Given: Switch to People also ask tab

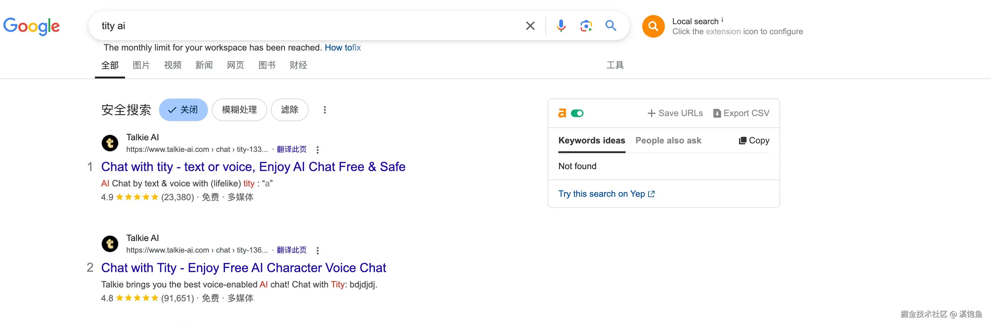Looking at the screenshot, I should click(x=668, y=141).
